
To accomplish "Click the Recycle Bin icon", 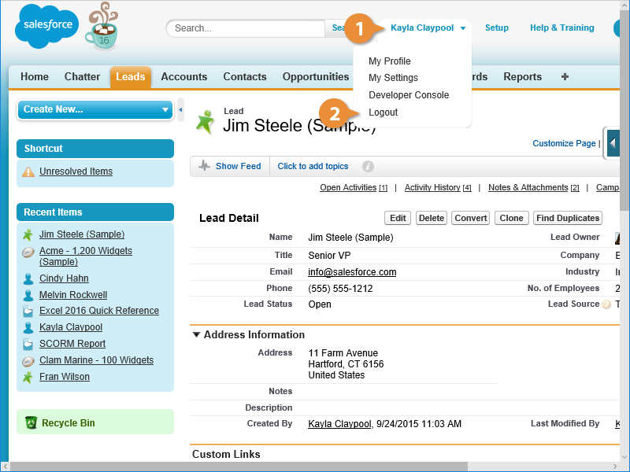I will click(31, 423).
